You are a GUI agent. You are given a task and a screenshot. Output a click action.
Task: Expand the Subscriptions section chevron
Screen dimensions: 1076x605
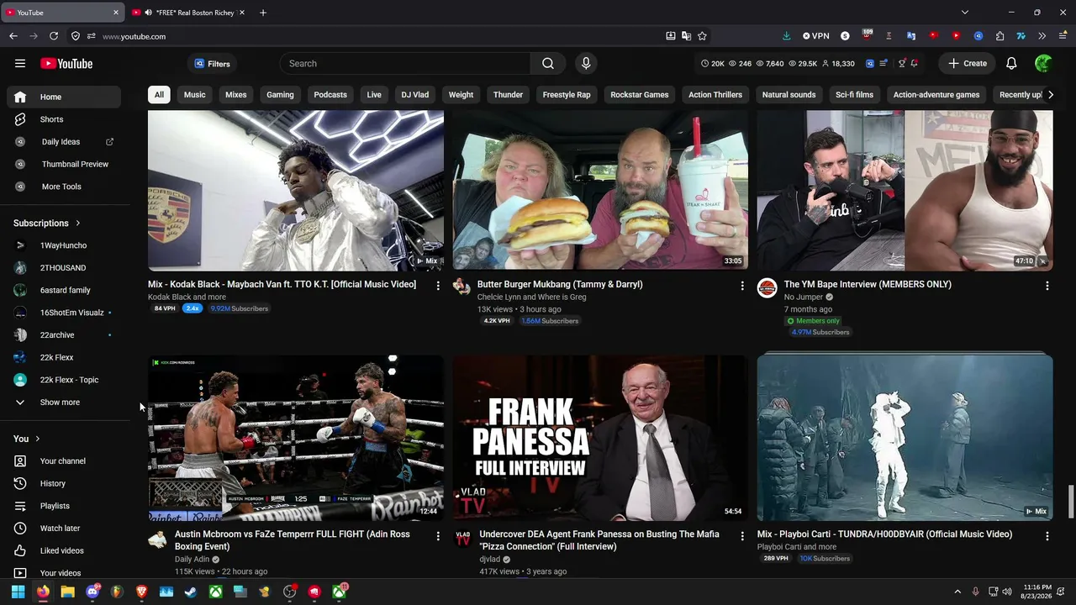(78, 224)
